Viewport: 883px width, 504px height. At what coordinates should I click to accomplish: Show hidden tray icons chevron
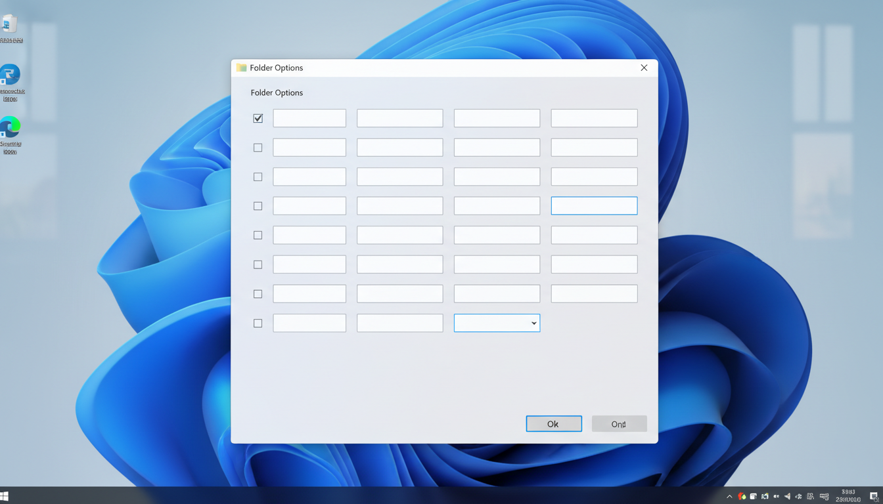click(729, 497)
